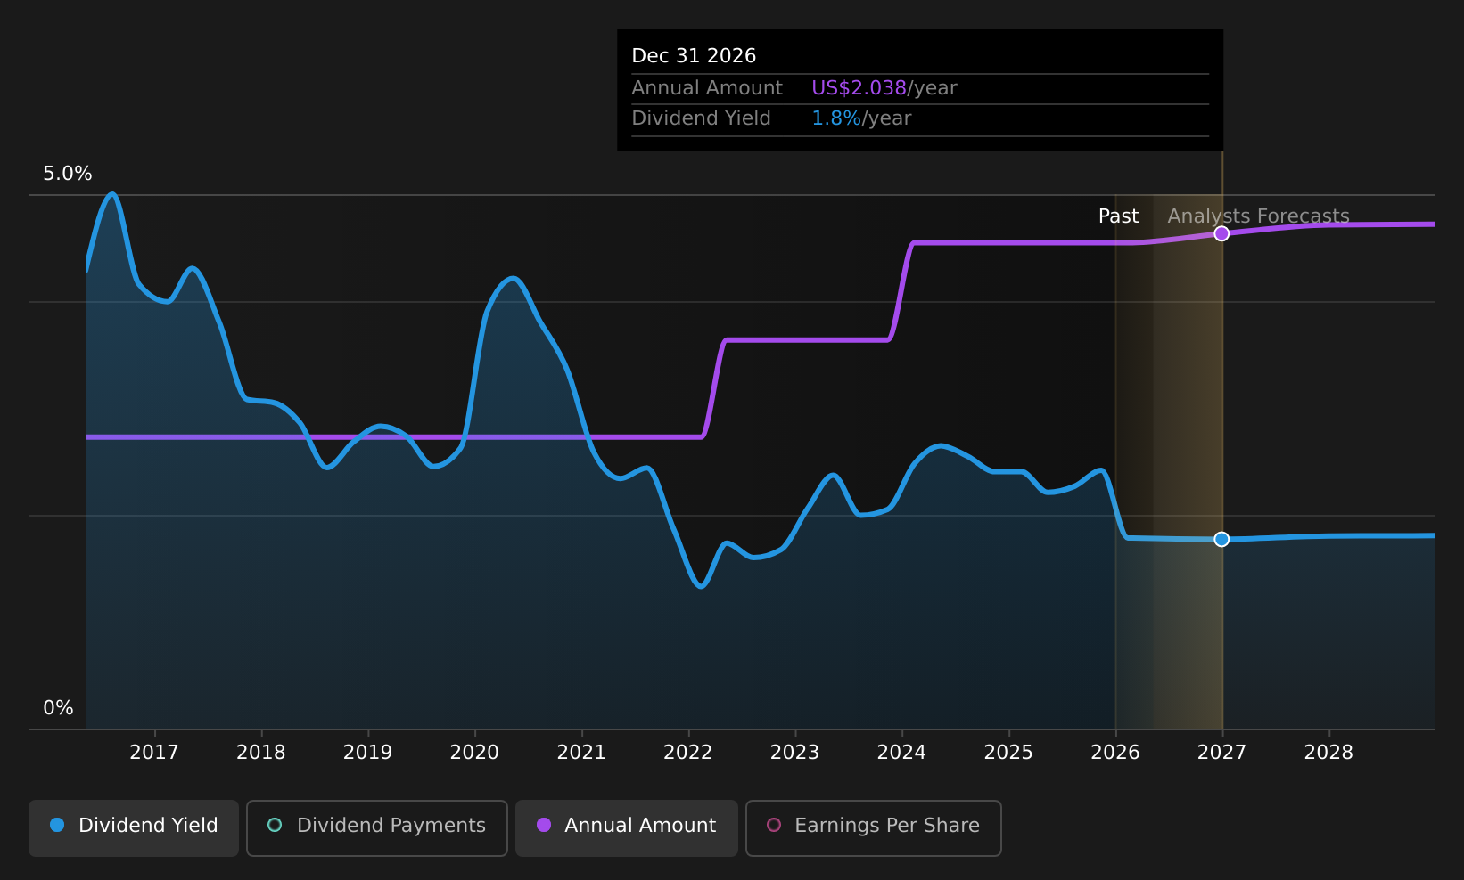Click the tooltip Annual Amount row label
Screen dimensions: 1464x880
(707, 88)
